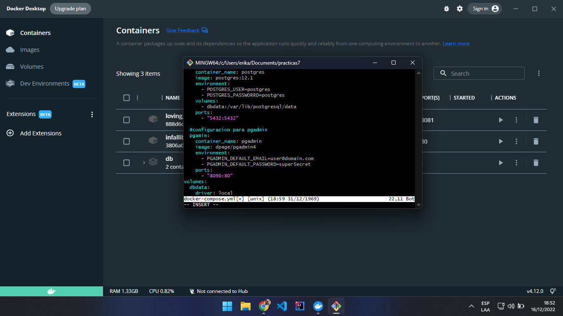Viewport: 563px width, 316px height.
Task: Check the checkbox for db container row
Action: click(127, 163)
